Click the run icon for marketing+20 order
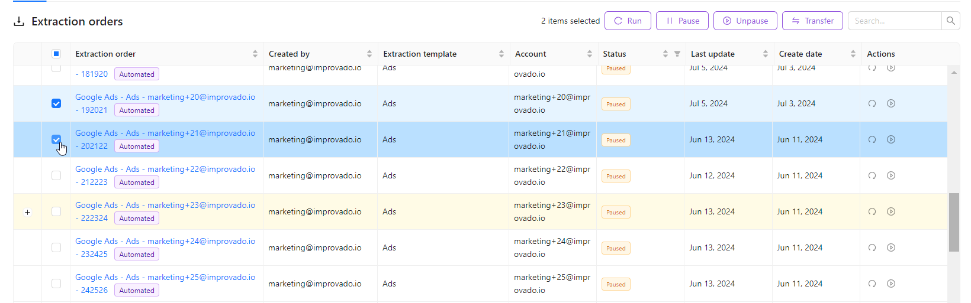This screenshot has width=971, height=303. [872, 104]
